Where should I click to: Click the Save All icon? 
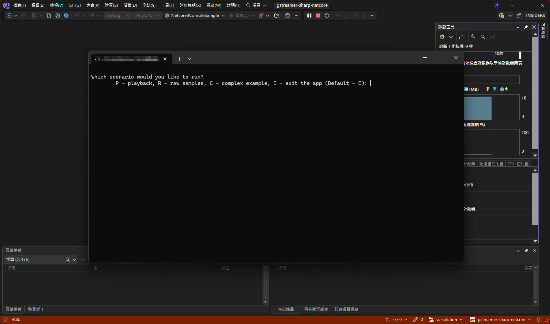(x=66, y=16)
